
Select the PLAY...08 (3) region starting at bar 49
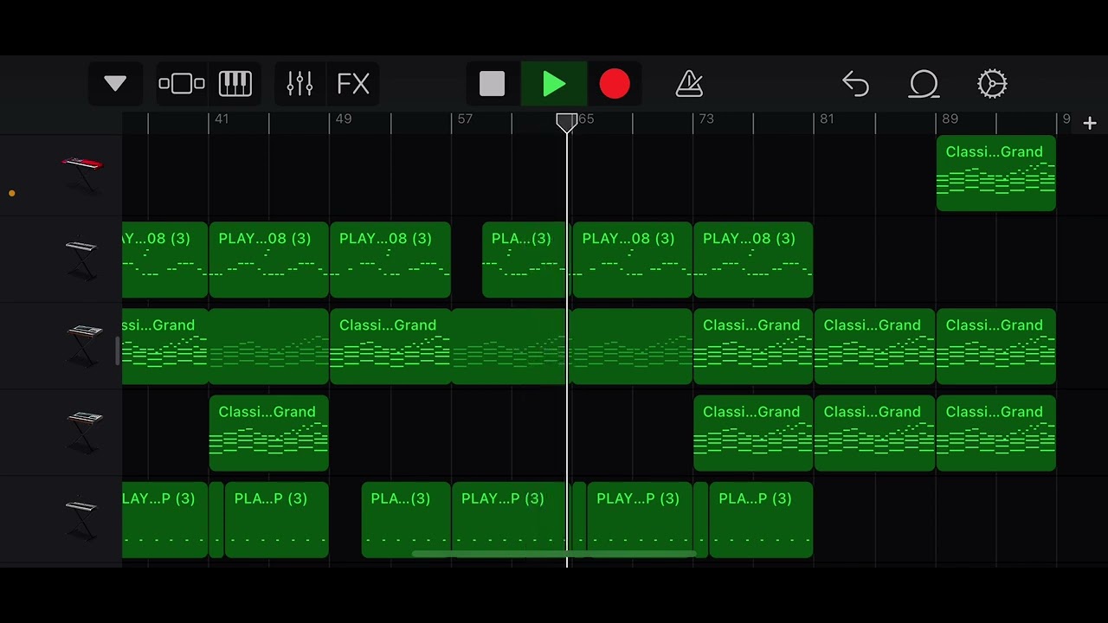click(390, 260)
